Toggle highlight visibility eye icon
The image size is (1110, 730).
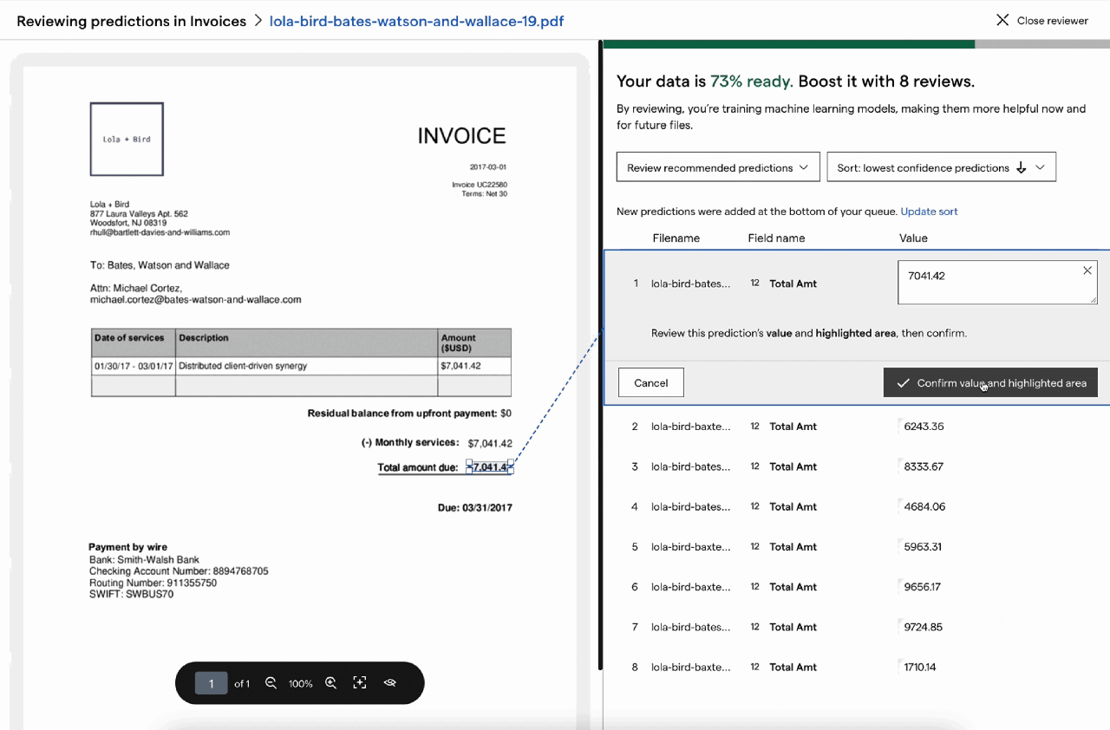pyautogui.click(x=390, y=683)
